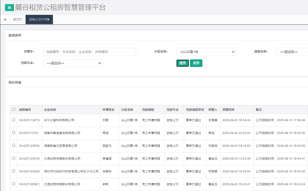Focus the 关键字 keyword input field
Screen dimensions: 308x191
89,52
